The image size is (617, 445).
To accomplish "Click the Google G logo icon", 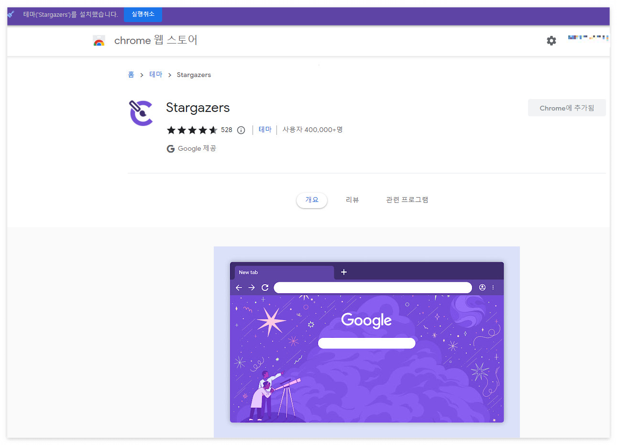I will (x=171, y=149).
